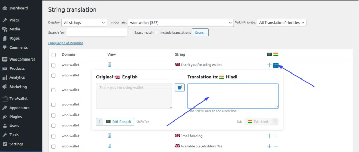Click the Analytics bar chart icon
Viewport: 359px width, 152px height.
(x=5, y=77)
